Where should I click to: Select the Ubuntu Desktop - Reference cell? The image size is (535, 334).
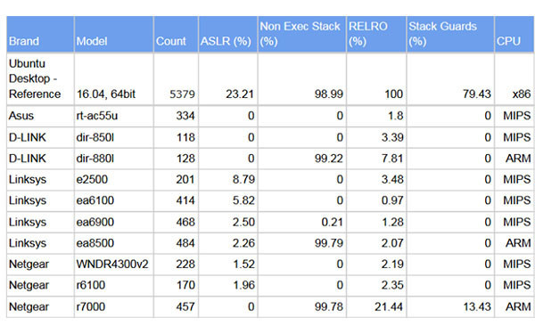pos(40,78)
